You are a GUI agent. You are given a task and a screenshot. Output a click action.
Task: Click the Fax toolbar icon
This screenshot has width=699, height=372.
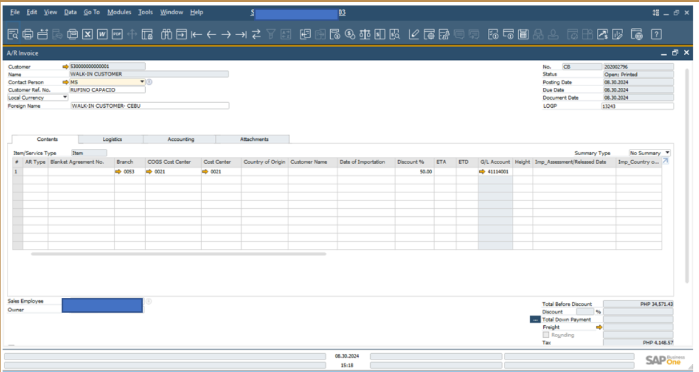pyautogui.click(x=72, y=34)
